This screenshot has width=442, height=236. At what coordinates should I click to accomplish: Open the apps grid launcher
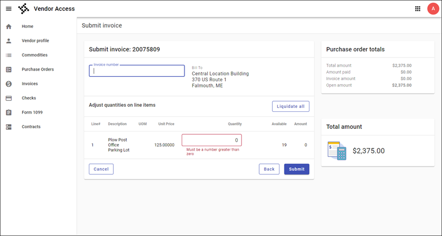click(418, 9)
